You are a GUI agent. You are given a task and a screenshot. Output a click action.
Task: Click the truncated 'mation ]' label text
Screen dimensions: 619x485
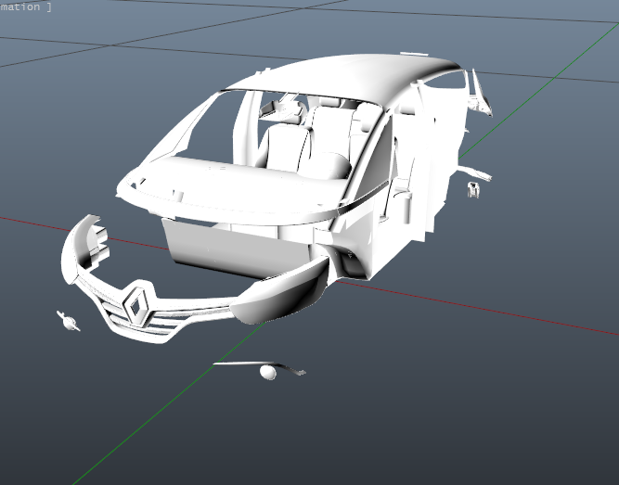pos(26,6)
